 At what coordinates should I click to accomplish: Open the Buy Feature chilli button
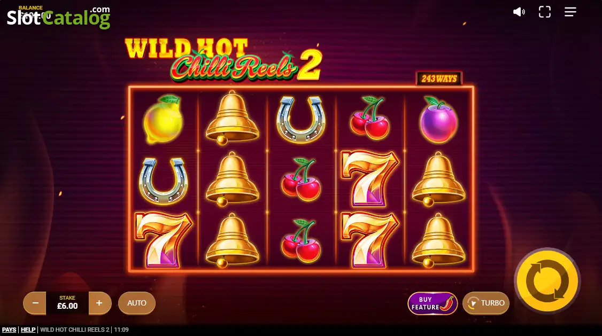433,303
